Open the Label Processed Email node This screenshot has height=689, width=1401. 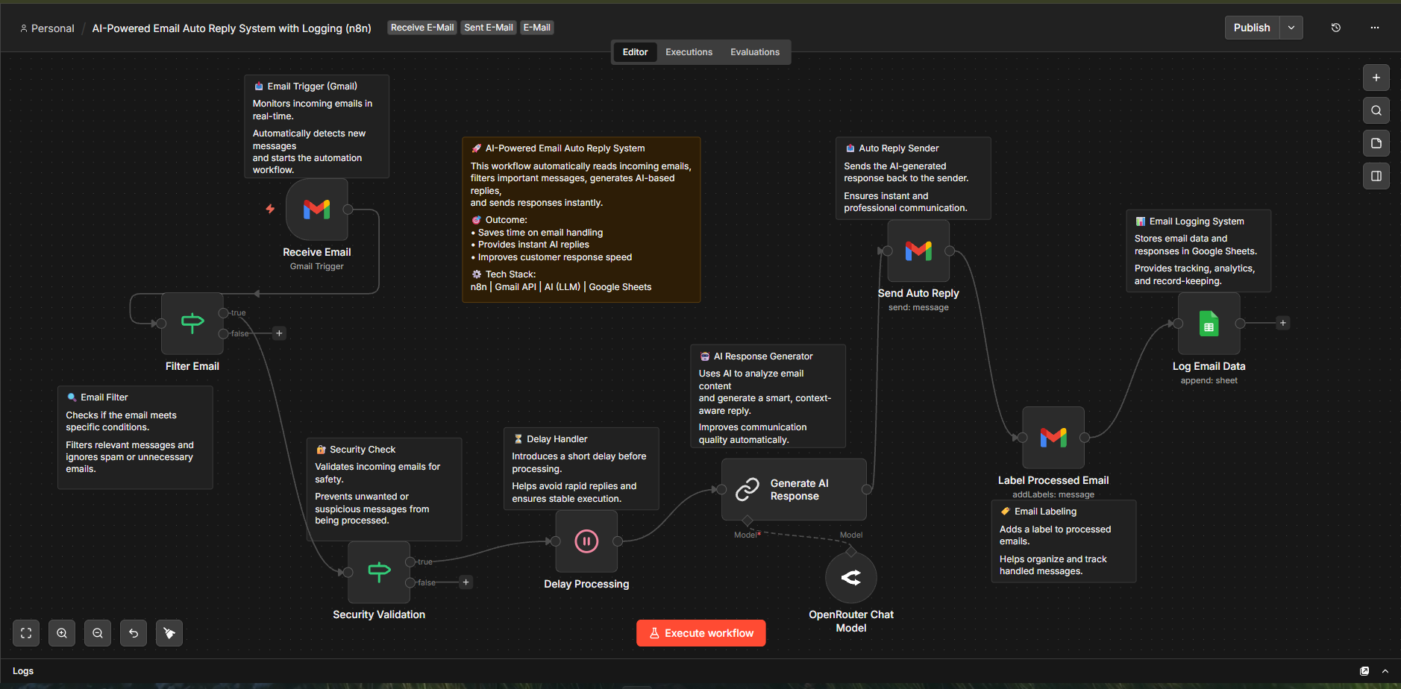(1053, 437)
